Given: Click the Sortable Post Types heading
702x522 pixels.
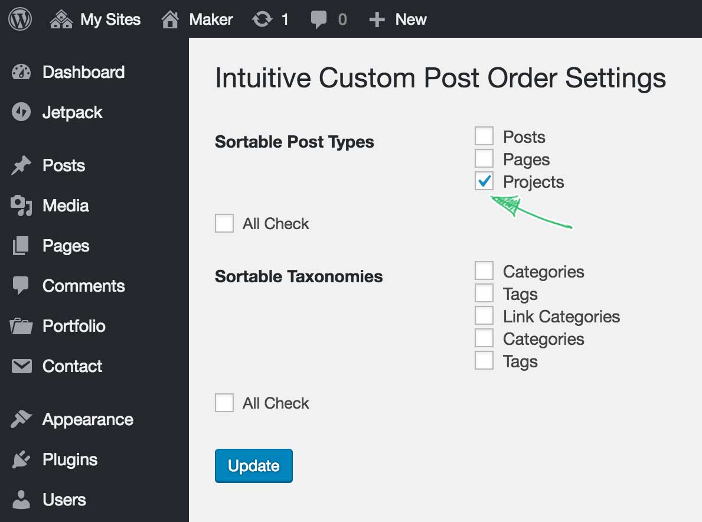Looking at the screenshot, I should [x=294, y=142].
